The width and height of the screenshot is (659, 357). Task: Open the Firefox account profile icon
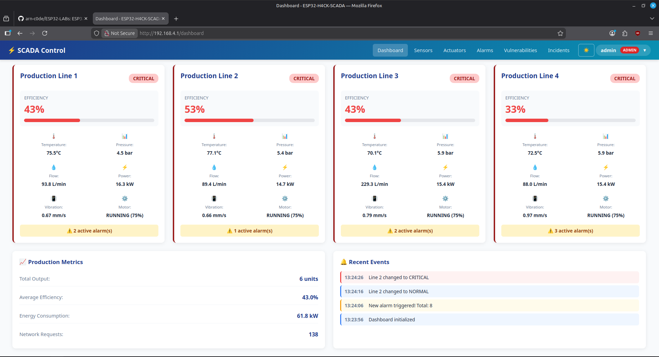click(612, 33)
